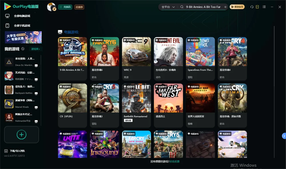Click PC icon beside Marvel Rivals
The height and width of the screenshot is (169, 286).
[36, 107]
